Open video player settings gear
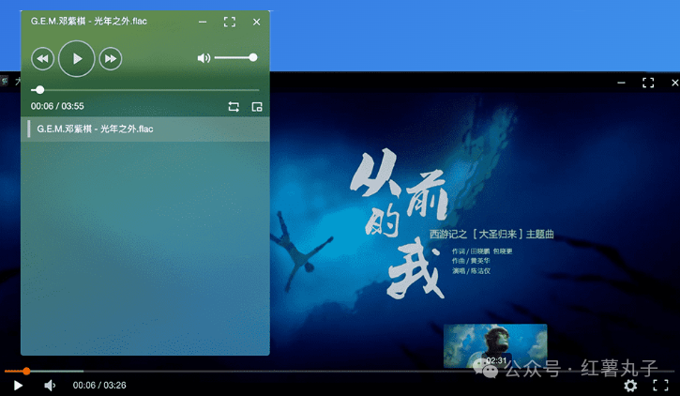Image resolution: width=680 pixels, height=396 pixels. click(630, 385)
